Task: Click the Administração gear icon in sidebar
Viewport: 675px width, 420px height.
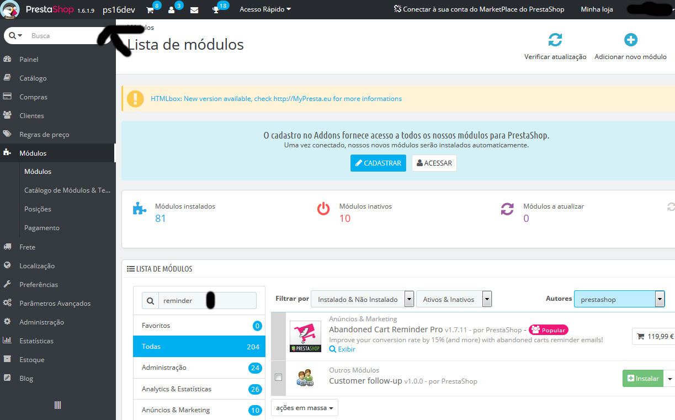Action: click(x=8, y=322)
